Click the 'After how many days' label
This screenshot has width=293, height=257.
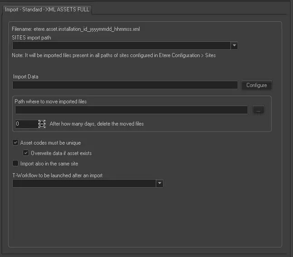[x=96, y=124]
